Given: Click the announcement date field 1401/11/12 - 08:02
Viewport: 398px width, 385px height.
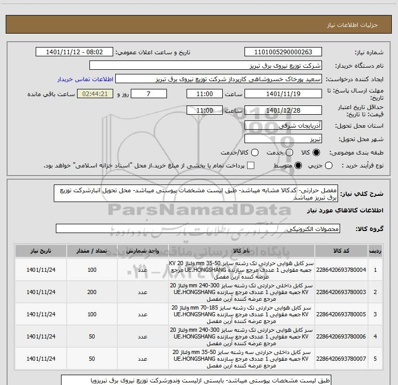Looking at the screenshot, I should click(74, 52).
